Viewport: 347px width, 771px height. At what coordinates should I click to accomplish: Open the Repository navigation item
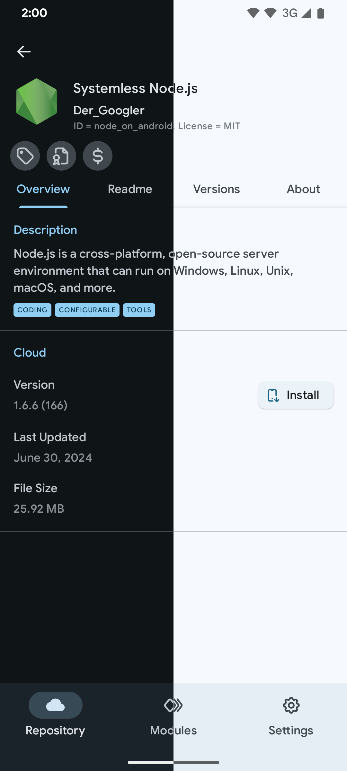(55, 714)
